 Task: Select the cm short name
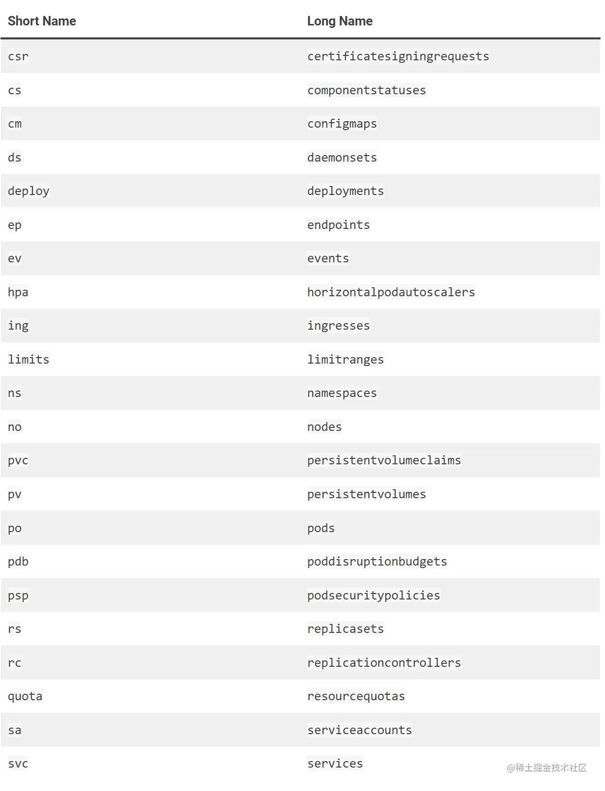pyautogui.click(x=15, y=124)
